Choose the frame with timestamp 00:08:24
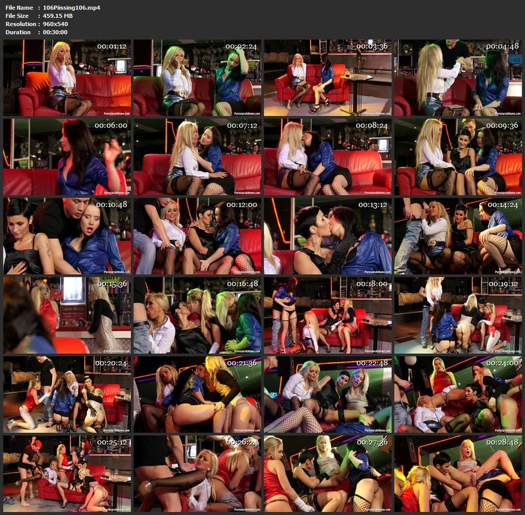This screenshot has width=525, height=515. coord(328,157)
